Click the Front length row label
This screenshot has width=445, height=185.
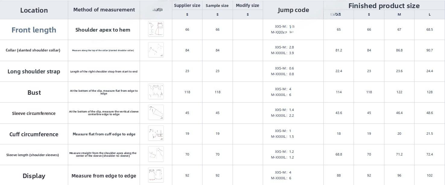tap(34, 30)
